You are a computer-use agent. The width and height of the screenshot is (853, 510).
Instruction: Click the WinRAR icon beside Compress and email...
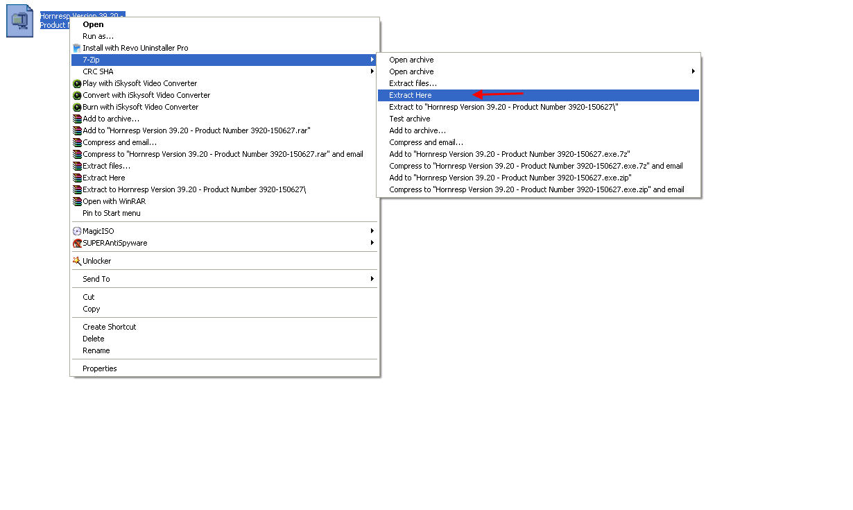pyautogui.click(x=77, y=142)
